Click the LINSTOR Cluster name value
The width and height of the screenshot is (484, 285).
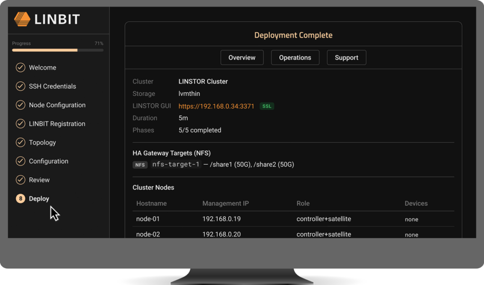(x=203, y=82)
